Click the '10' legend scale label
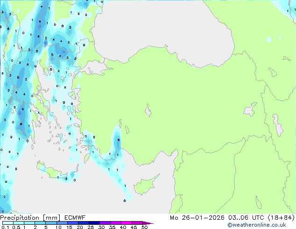 [58, 227]
